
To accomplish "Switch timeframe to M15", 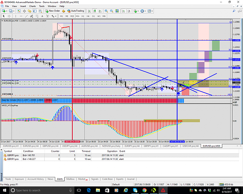I will coord(72,16).
